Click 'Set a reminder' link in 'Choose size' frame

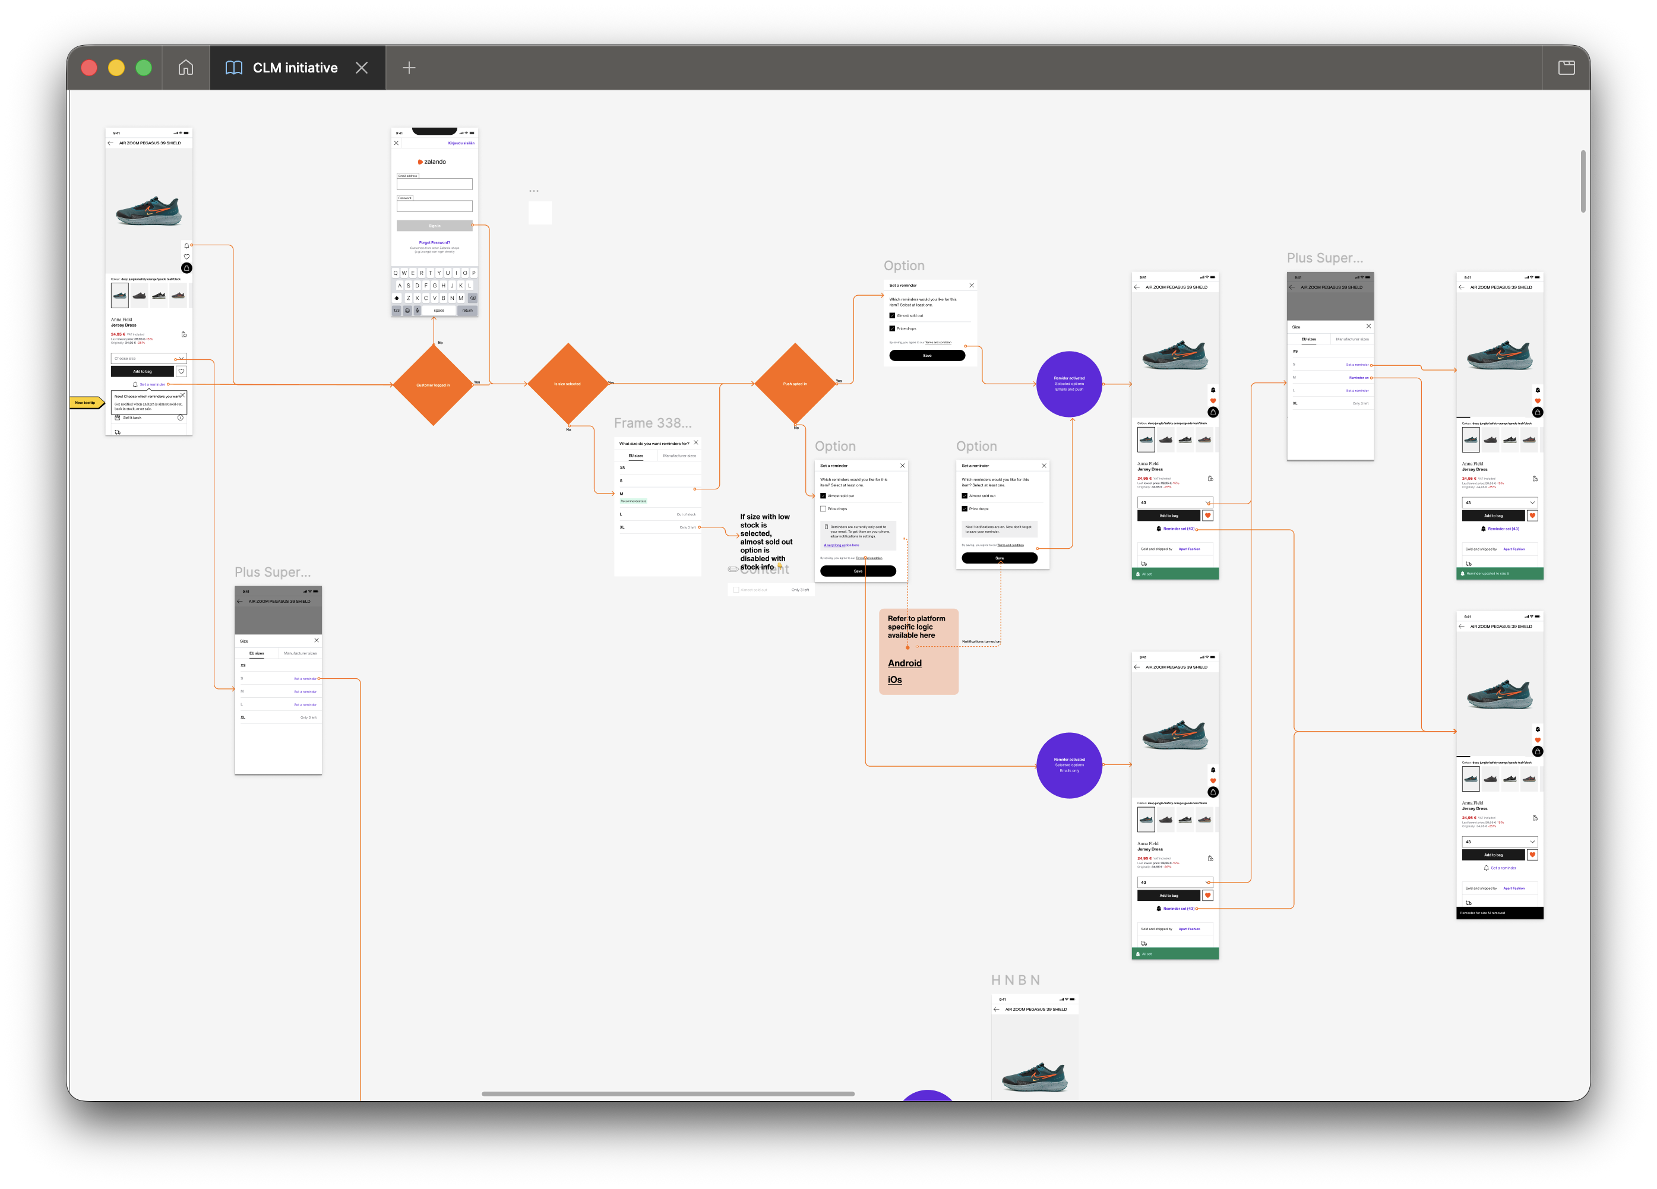(152, 384)
